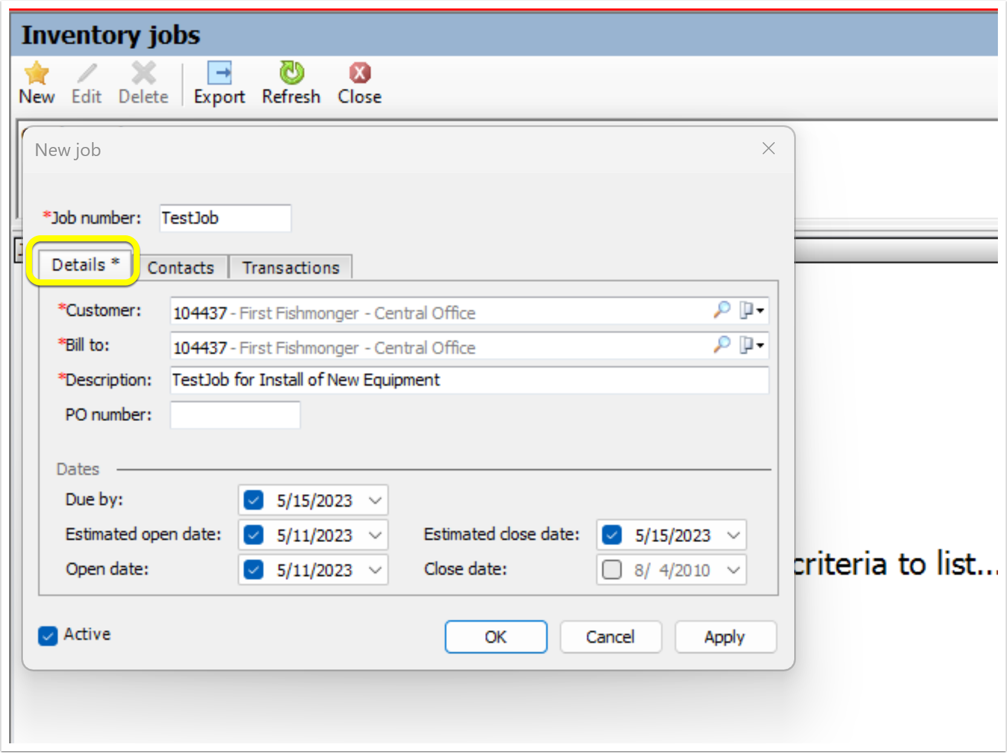Search customers with Customer magnifier icon
This screenshot has height=753, width=1007.
722,310
